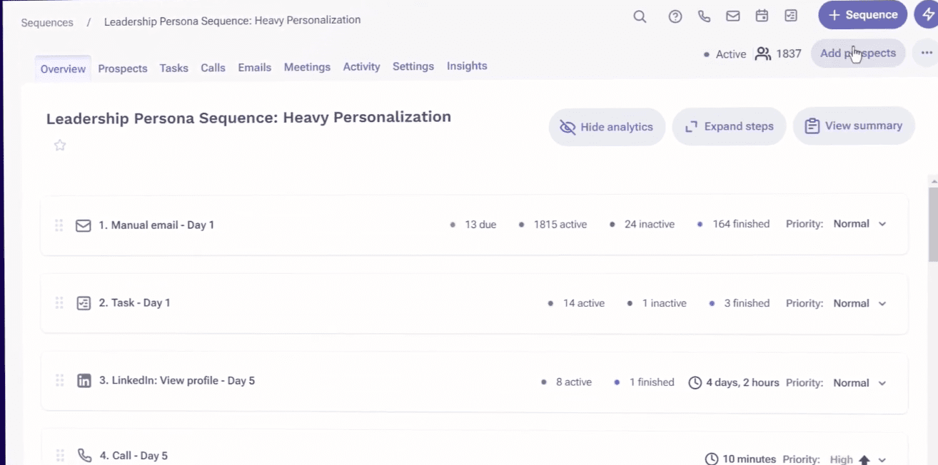938x465 pixels.
Task: Click the 1837 prospects count
Action: click(x=789, y=53)
